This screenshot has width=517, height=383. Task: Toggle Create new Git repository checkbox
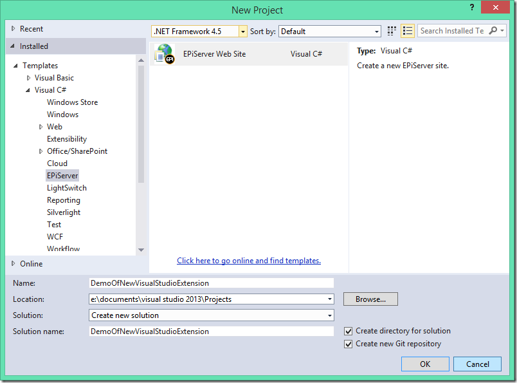(348, 344)
